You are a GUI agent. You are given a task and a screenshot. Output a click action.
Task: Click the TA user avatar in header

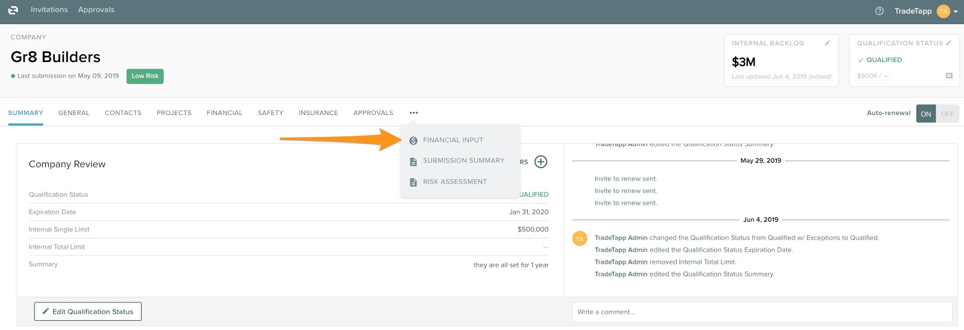[x=943, y=11]
